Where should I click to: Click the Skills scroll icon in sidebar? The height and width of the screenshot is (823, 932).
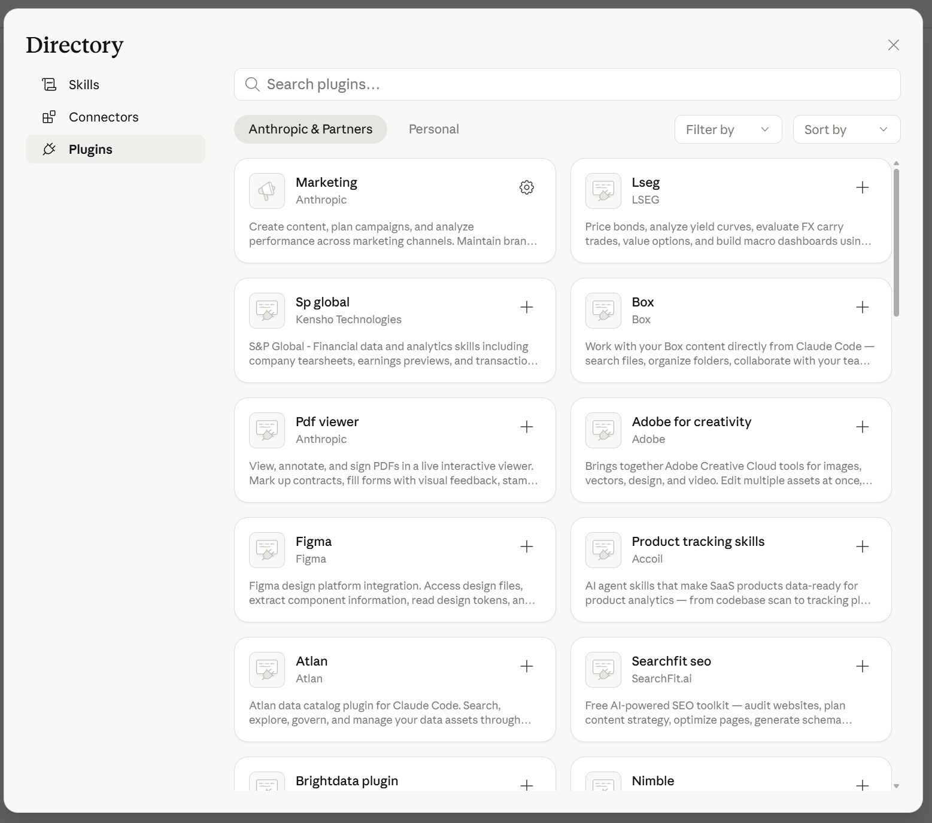[x=49, y=84]
